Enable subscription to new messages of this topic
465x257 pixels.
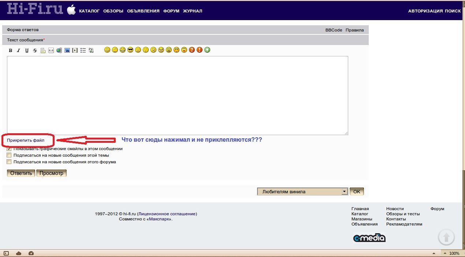coord(10,155)
